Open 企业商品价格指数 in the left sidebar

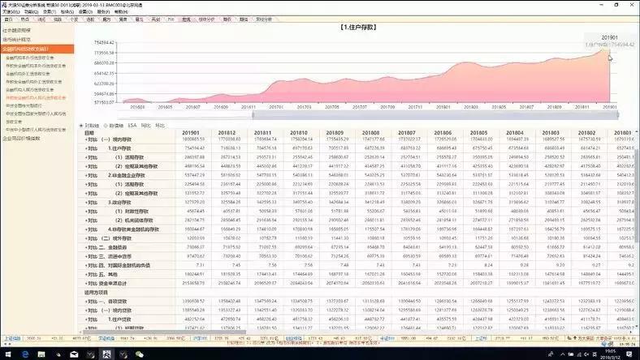21,138
